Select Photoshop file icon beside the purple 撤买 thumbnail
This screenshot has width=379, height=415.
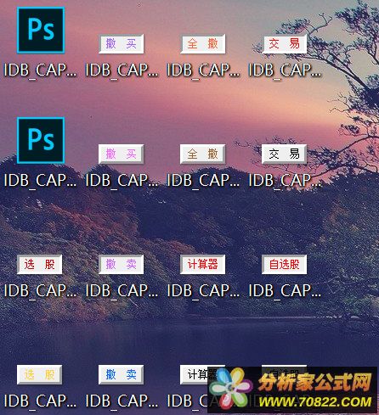pyautogui.click(x=41, y=31)
